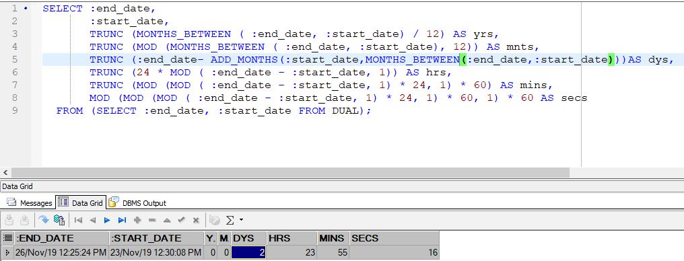684x261 pixels.
Task: Click the post edit checkmark icon
Action: pos(182,221)
